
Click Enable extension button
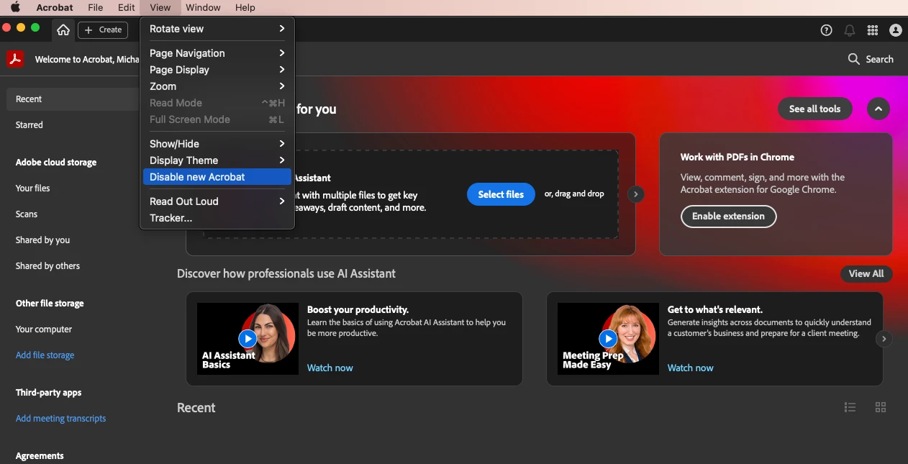(728, 216)
